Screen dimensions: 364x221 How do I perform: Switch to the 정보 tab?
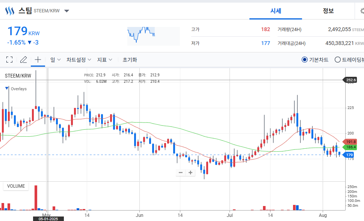tap(328, 11)
